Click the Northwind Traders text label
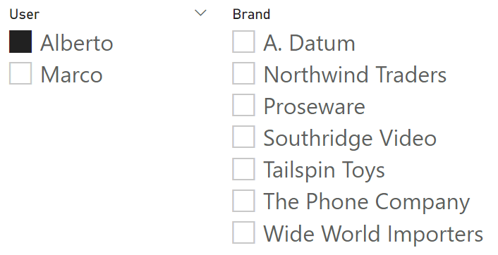The image size is (498, 255). coord(355,75)
